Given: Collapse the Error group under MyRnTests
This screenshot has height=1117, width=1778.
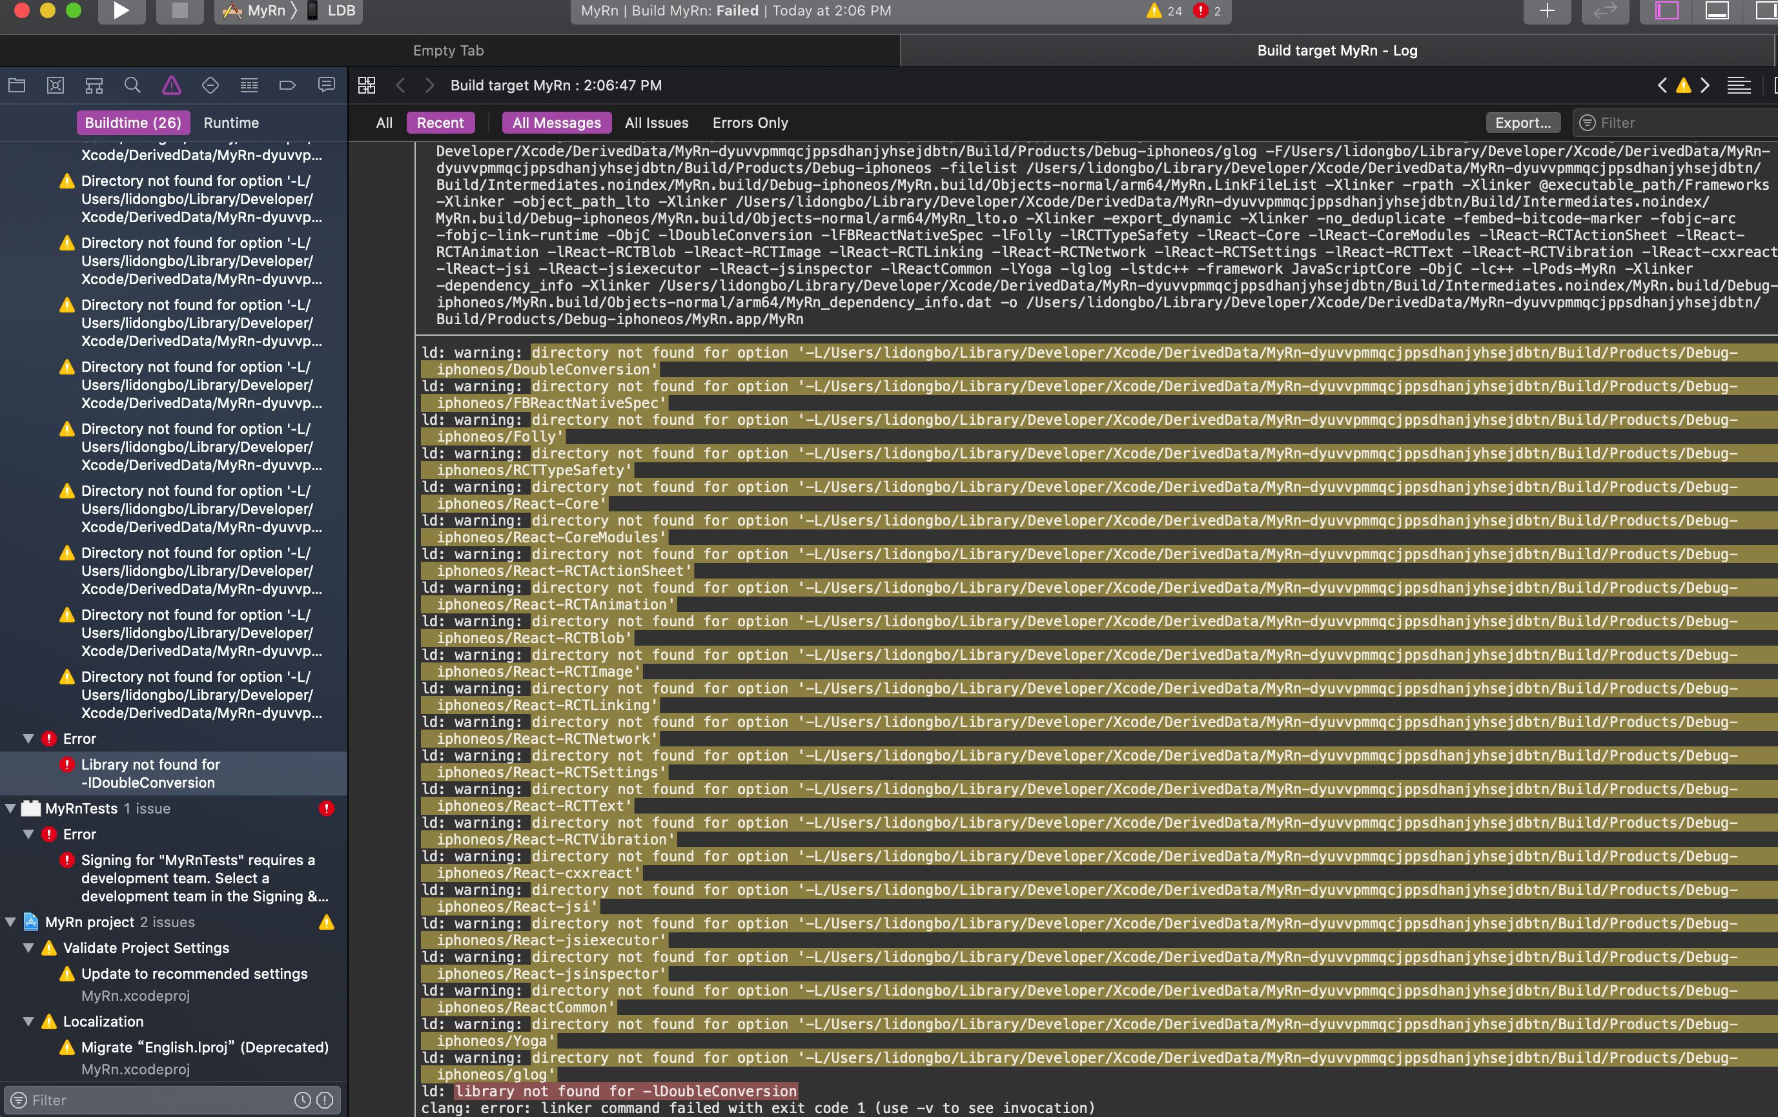Looking at the screenshot, I should click(28, 834).
